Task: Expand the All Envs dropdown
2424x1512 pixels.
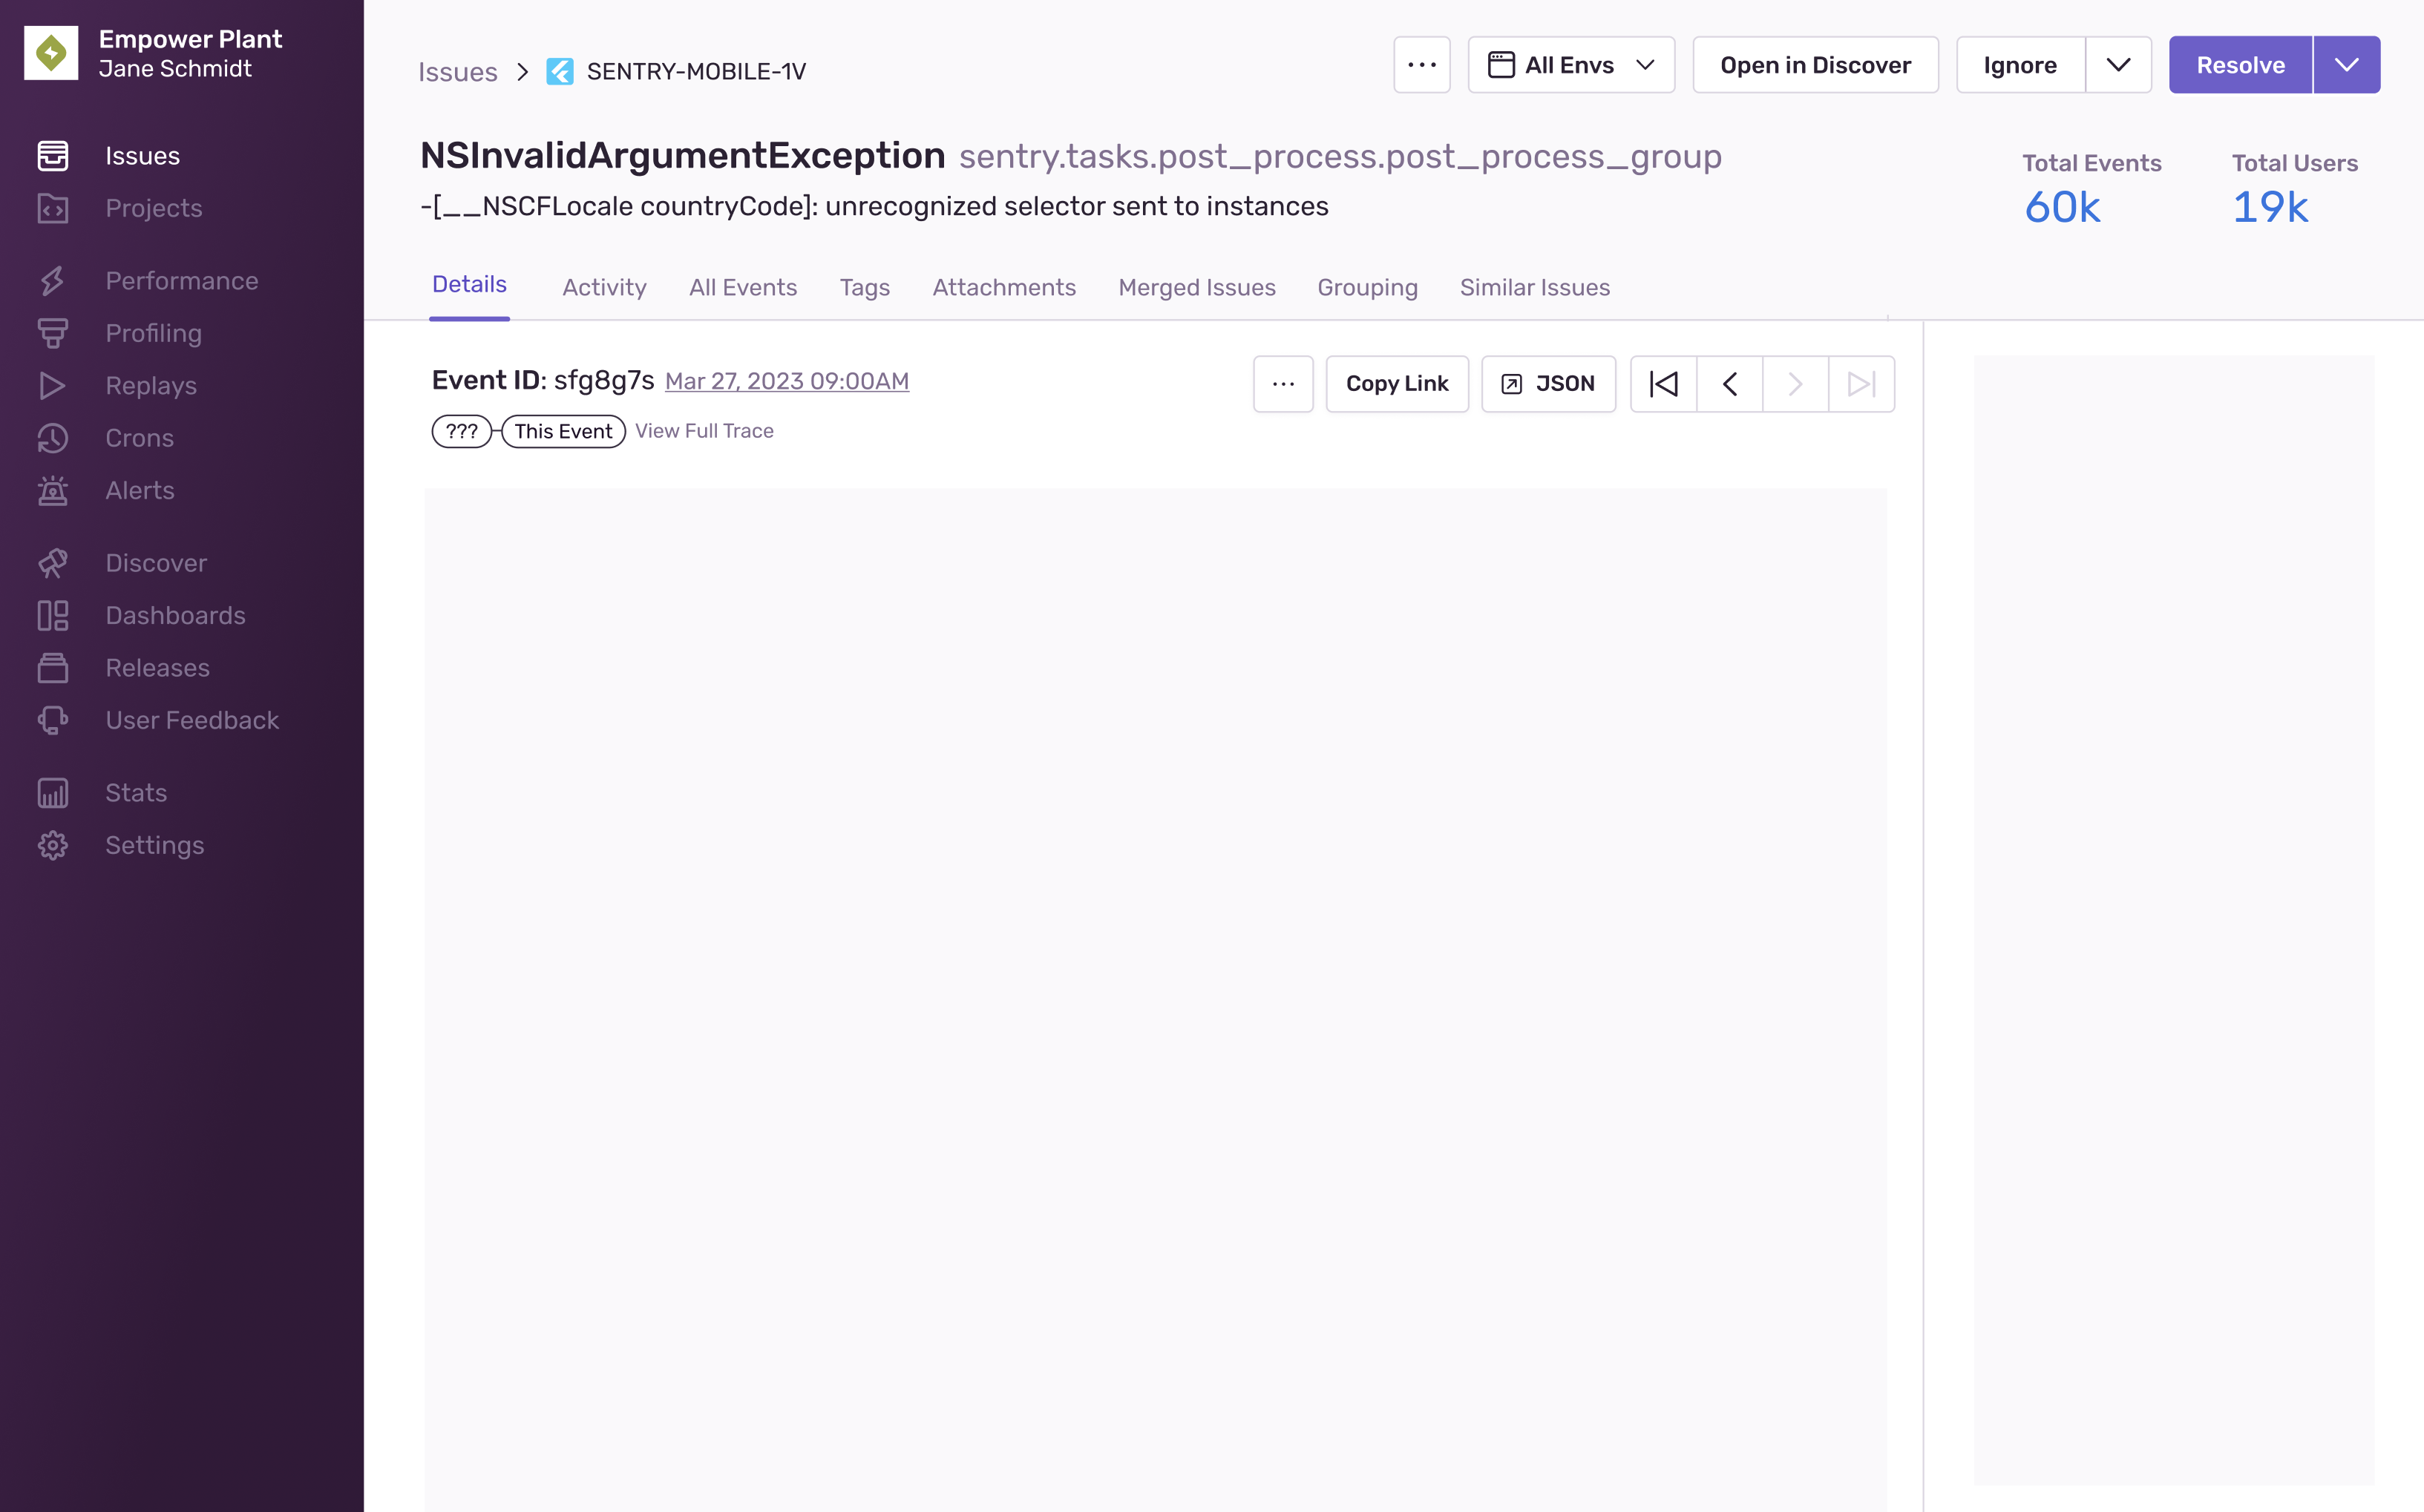Action: click(x=1570, y=64)
